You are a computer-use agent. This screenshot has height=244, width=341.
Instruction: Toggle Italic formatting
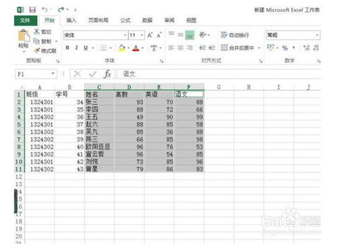point(77,48)
